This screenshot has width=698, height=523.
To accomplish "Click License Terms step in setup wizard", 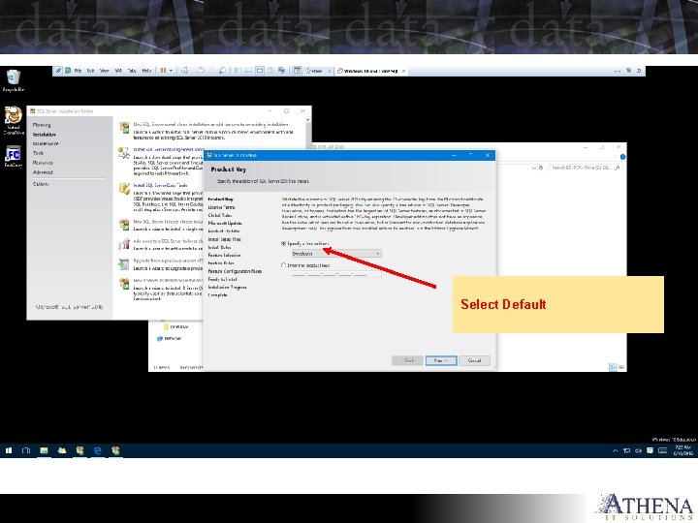I will coord(221,207).
